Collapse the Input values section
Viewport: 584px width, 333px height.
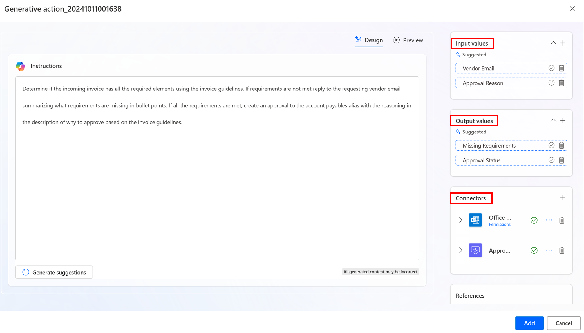pos(553,43)
